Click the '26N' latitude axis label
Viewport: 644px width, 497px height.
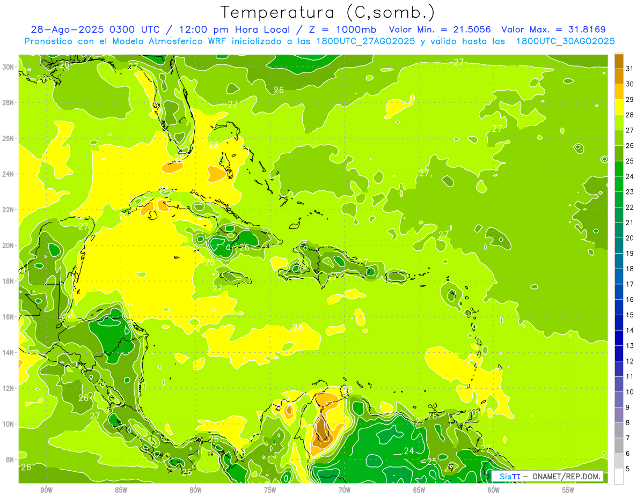[8, 138]
